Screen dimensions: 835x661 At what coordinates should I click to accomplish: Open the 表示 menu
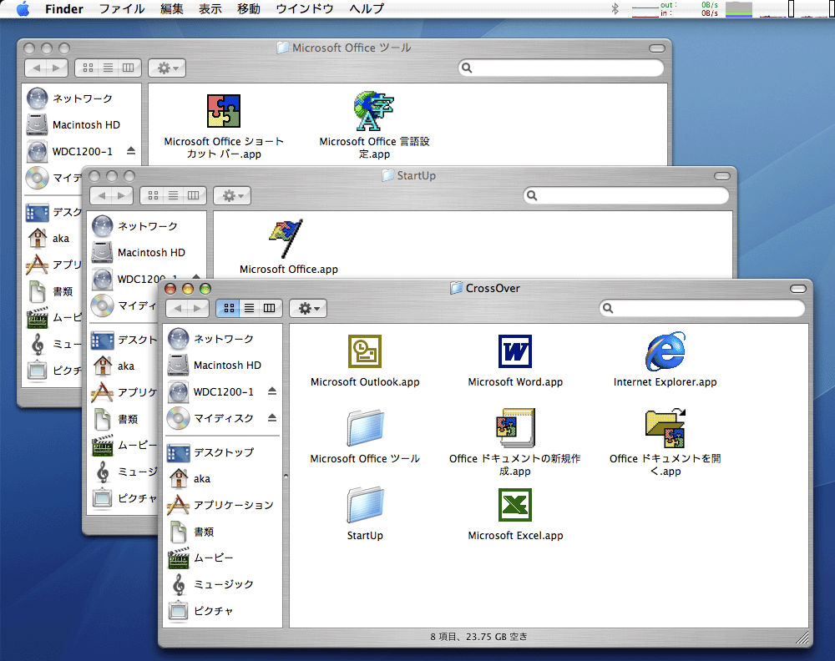[210, 8]
